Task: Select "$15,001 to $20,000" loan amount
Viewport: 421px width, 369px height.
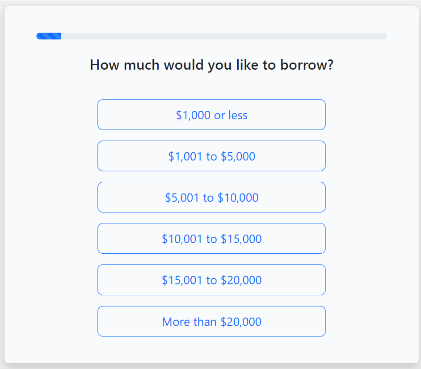Action: tap(211, 280)
